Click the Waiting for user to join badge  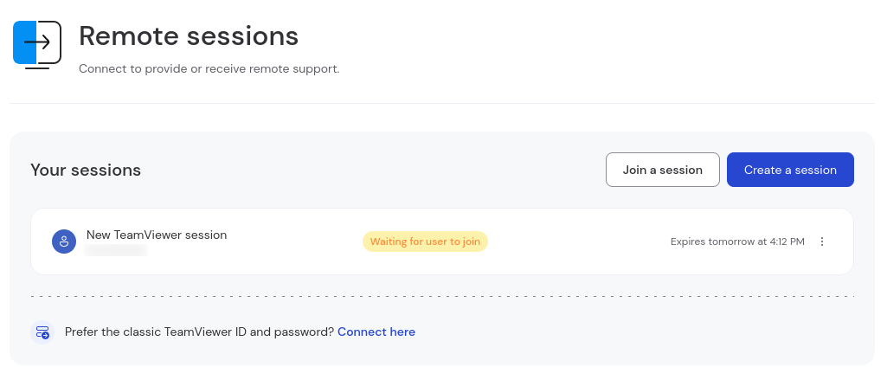(x=425, y=242)
